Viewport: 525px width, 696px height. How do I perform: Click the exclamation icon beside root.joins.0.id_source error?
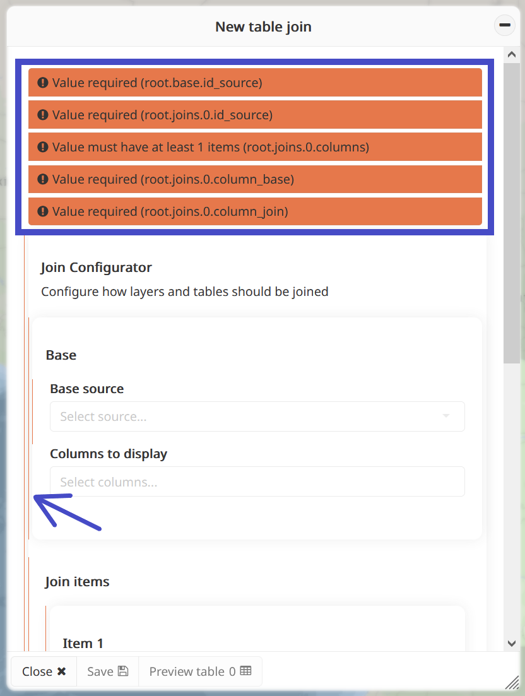43,115
